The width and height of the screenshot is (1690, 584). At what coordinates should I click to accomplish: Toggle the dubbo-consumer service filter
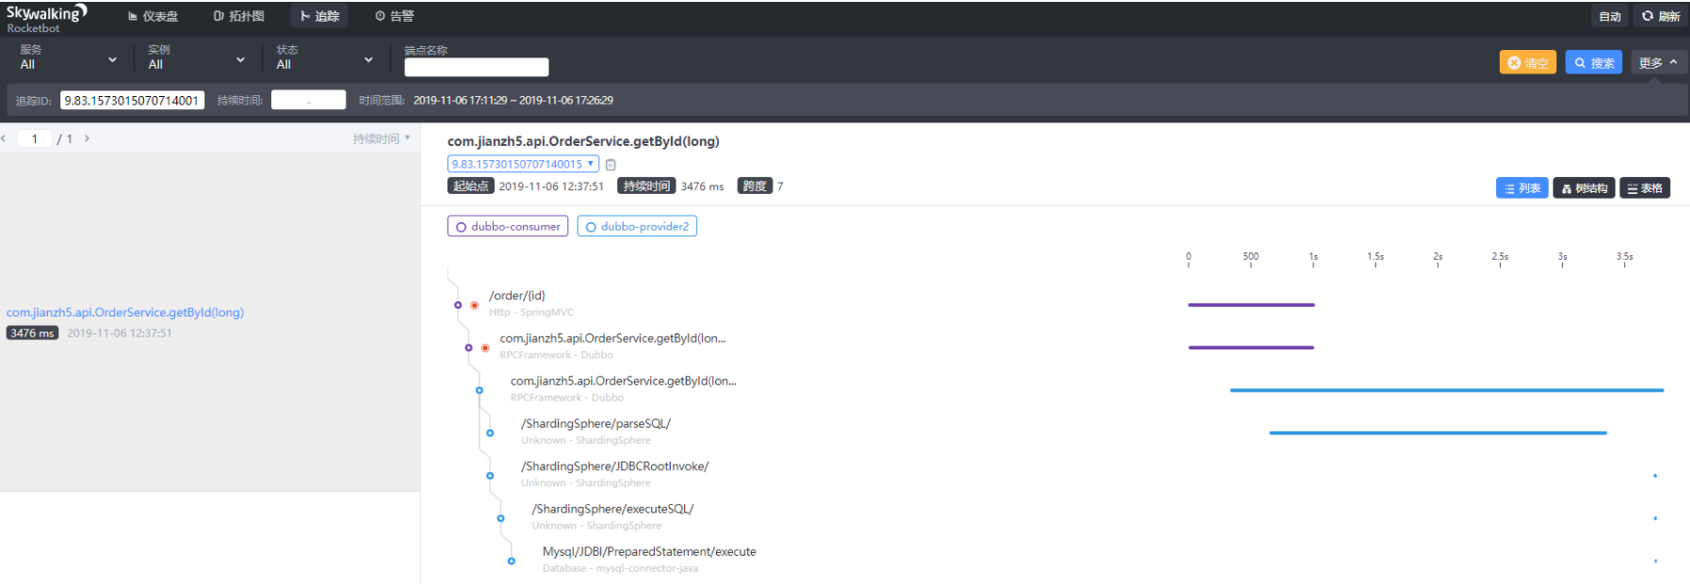click(508, 226)
